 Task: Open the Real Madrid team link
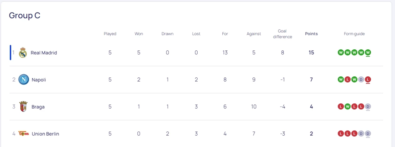(44, 53)
